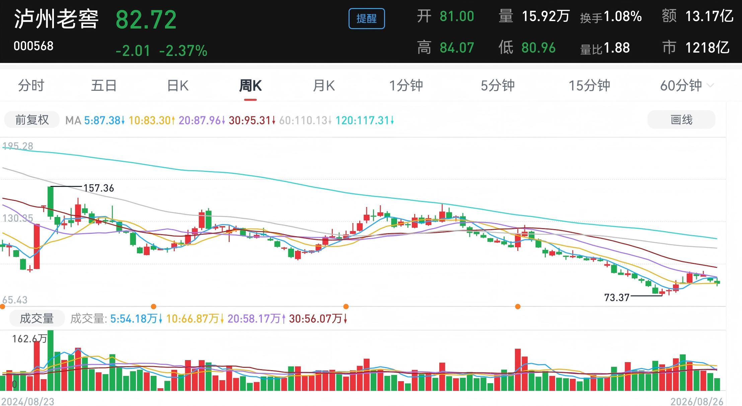Click the volume MA 10:66.87万 value

[195, 319]
